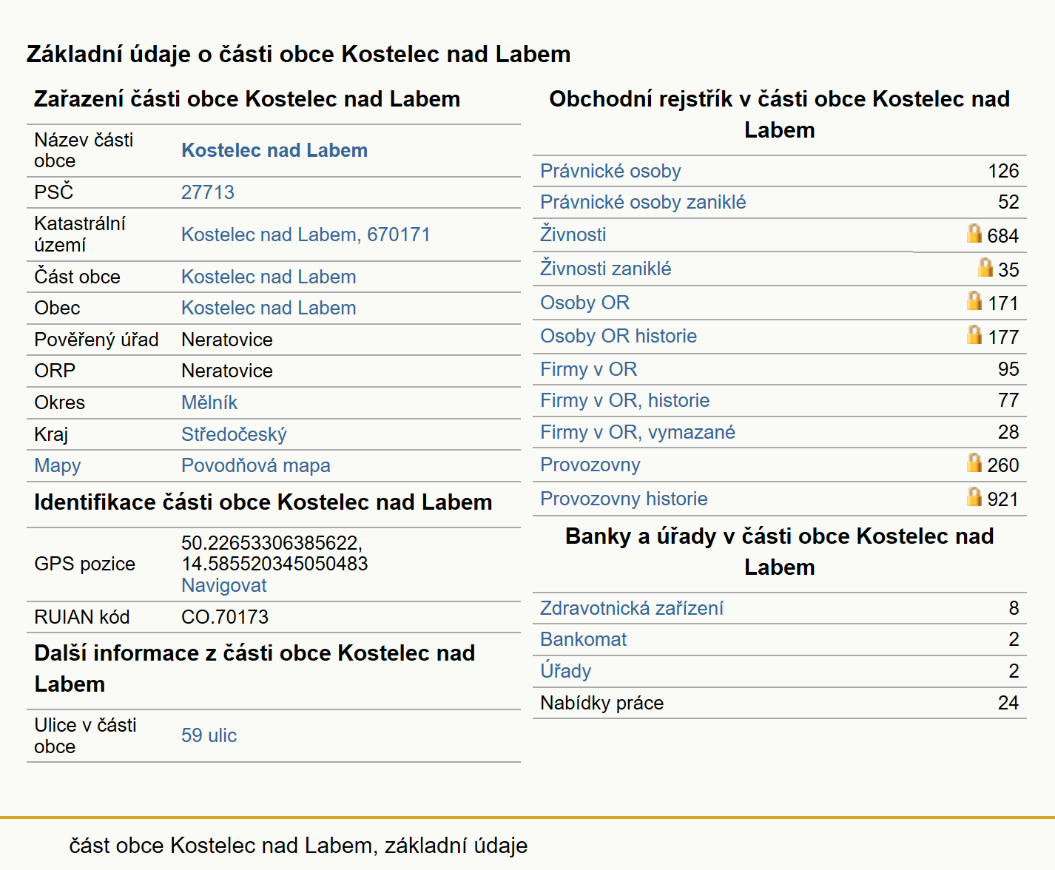The height and width of the screenshot is (870, 1055).
Task: Click the lock icon beside Osoby OR historie
Action: coord(974,334)
